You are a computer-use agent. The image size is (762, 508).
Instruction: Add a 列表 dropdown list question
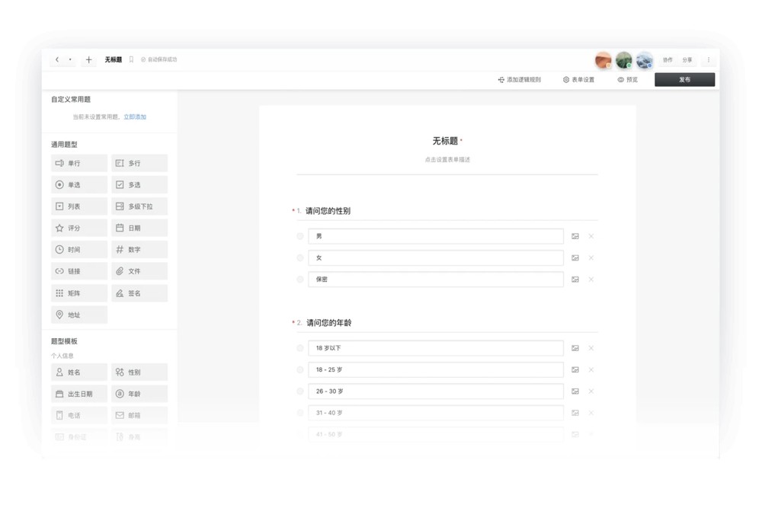78,206
